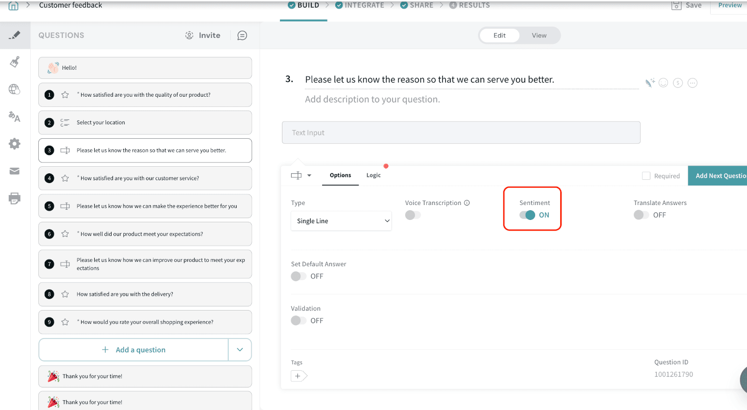Turn off the Sentiment toggle
The width and height of the screenshot is (747, 410).
pyautogui.click(x=527, y=215)
